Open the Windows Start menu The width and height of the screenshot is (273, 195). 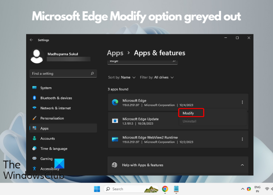point(97,189)
